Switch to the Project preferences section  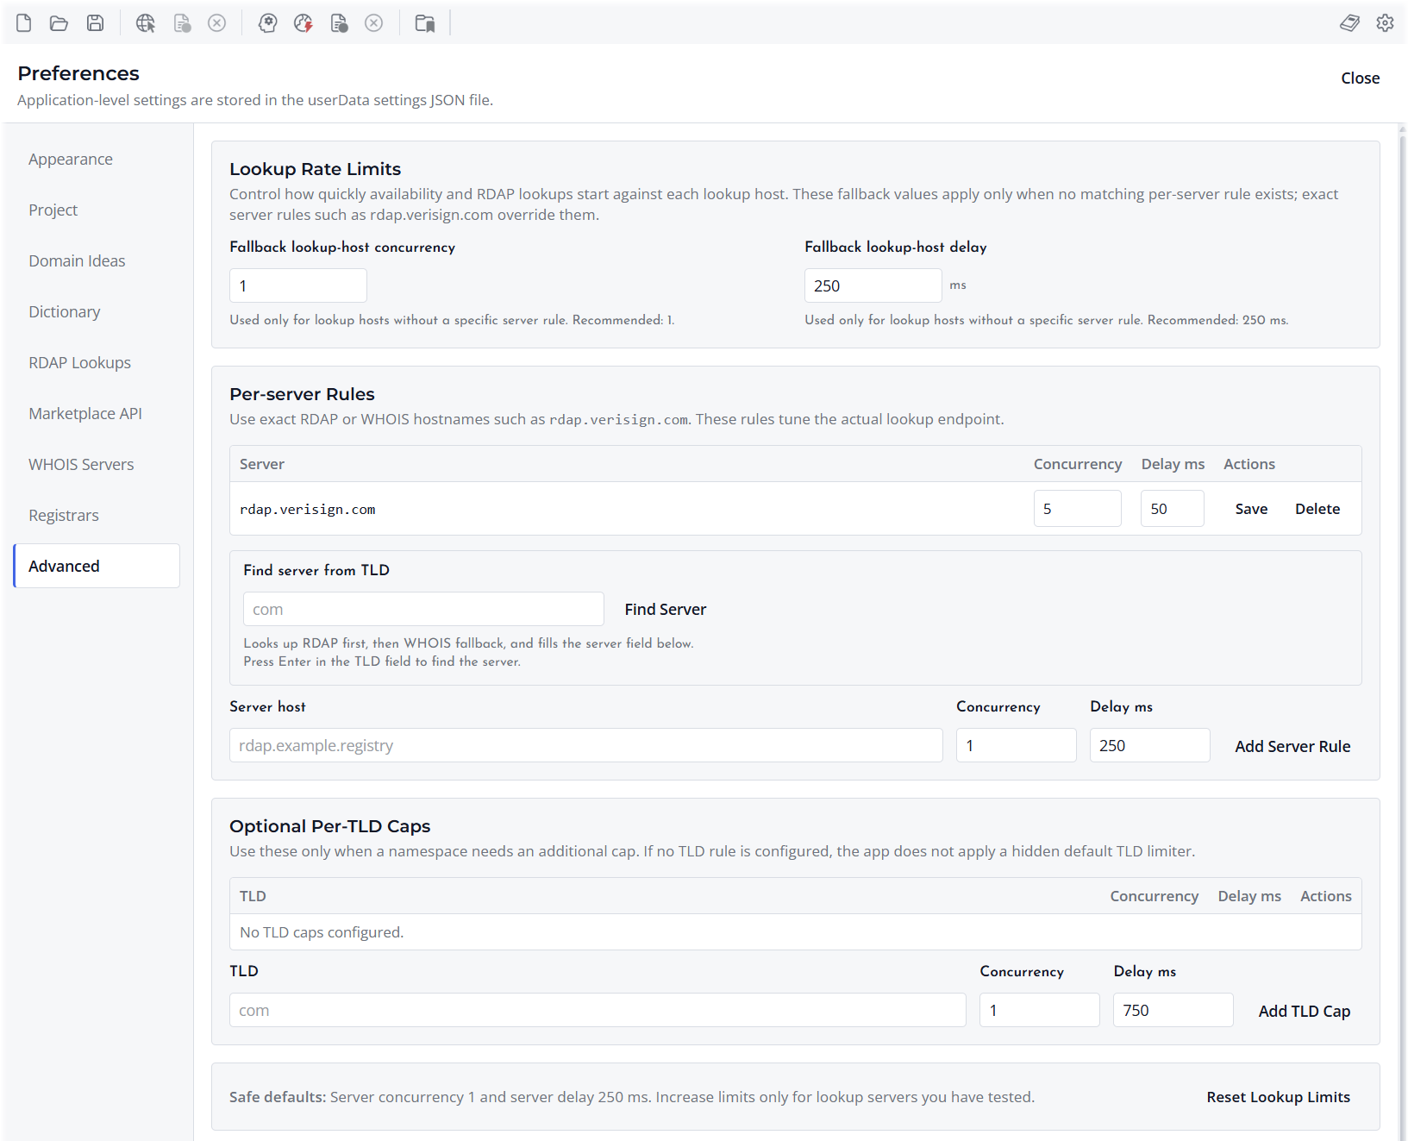tap(97, 210)
